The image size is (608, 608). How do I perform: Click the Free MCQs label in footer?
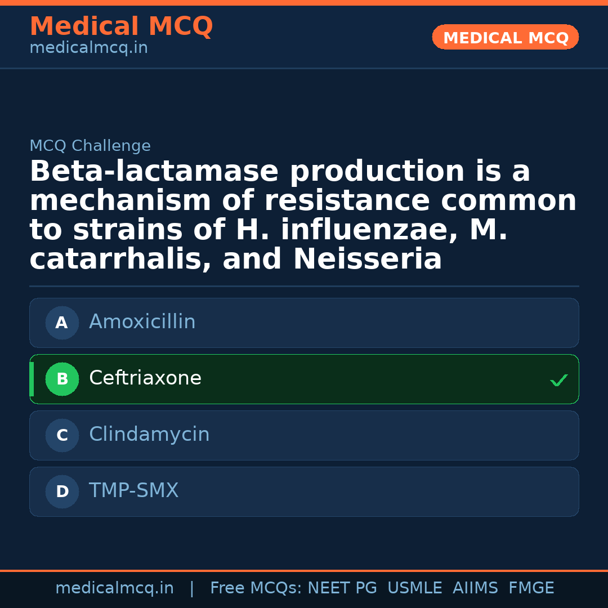tap(256, 588)
